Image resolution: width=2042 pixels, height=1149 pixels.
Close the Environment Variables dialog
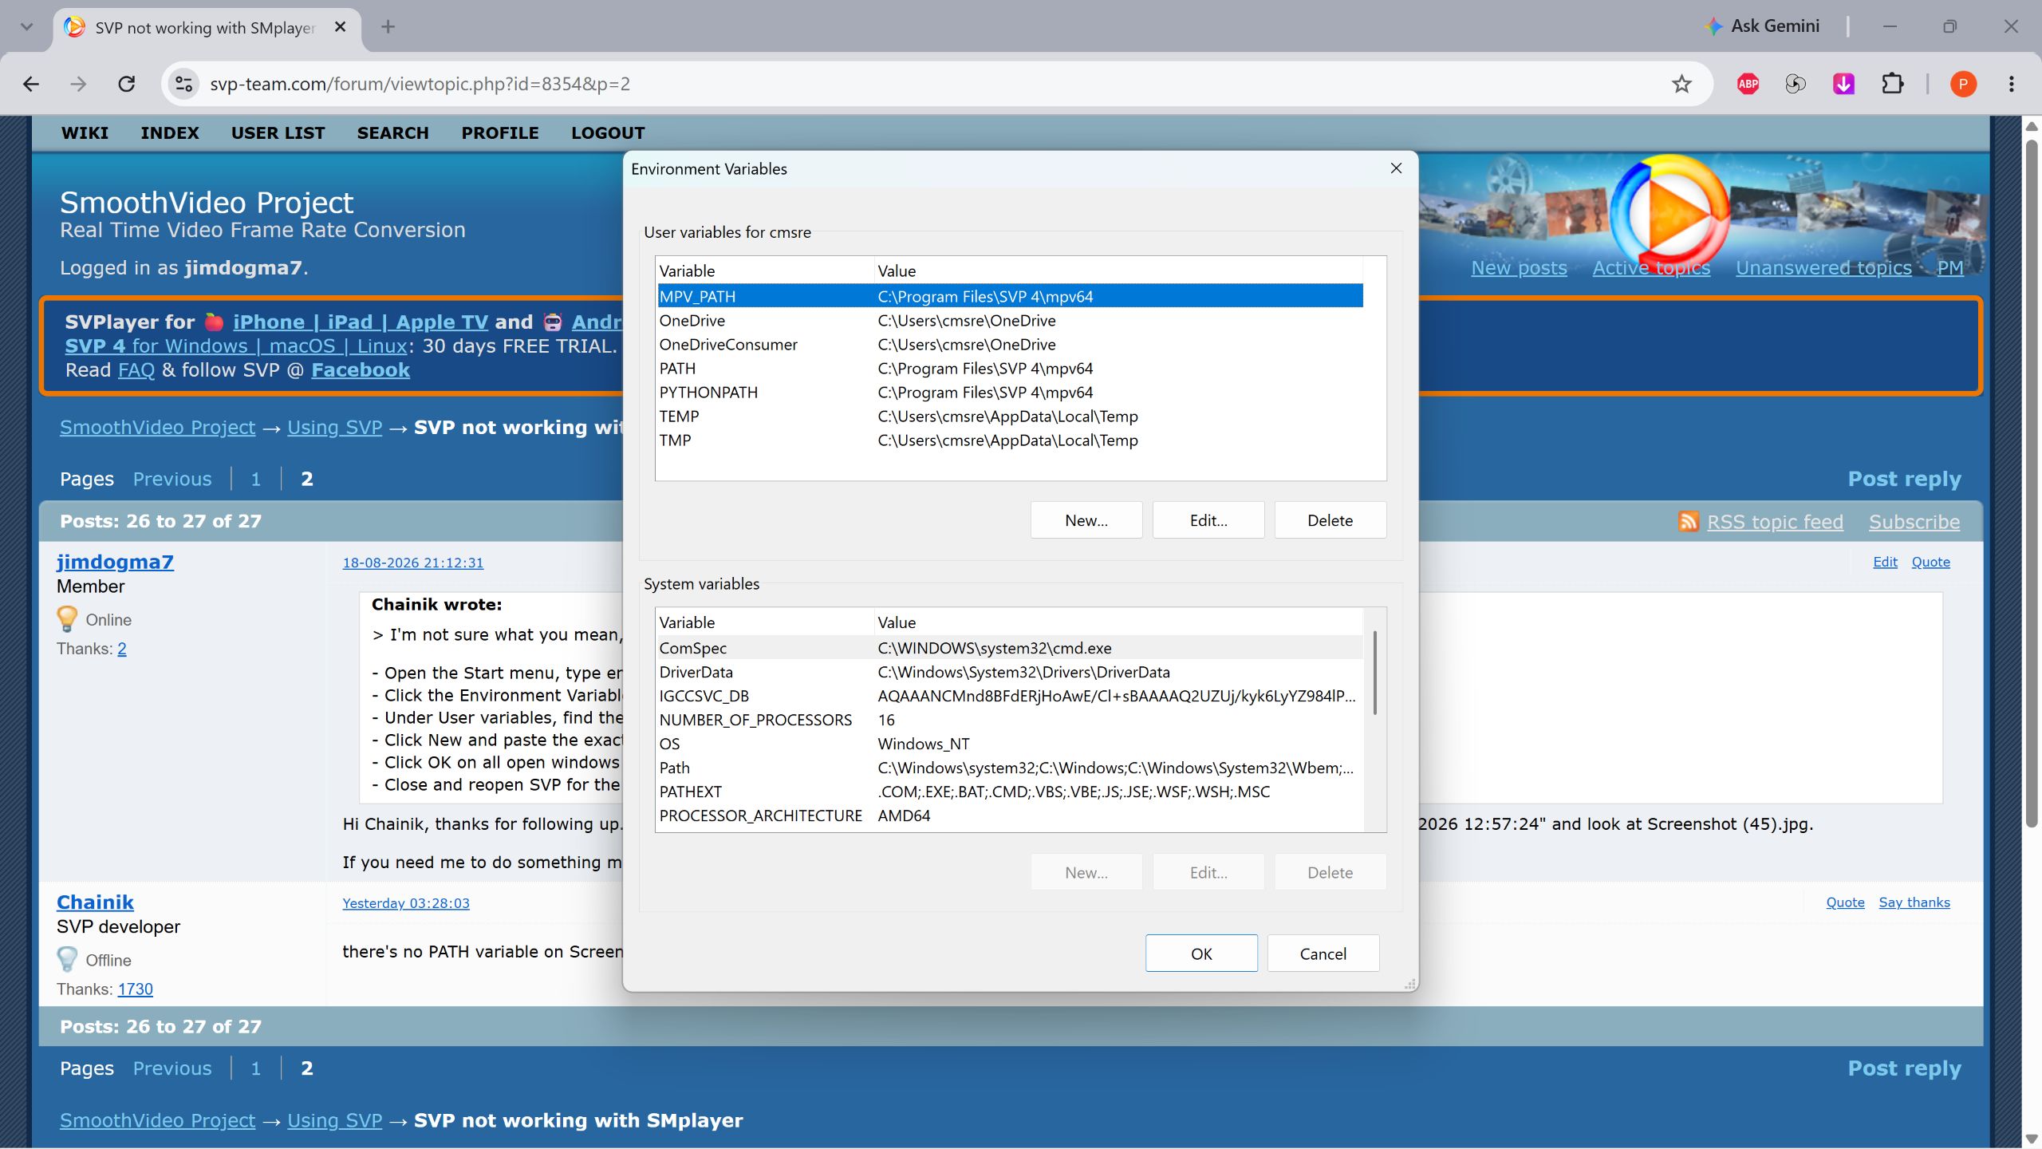tap(1396, 168)
